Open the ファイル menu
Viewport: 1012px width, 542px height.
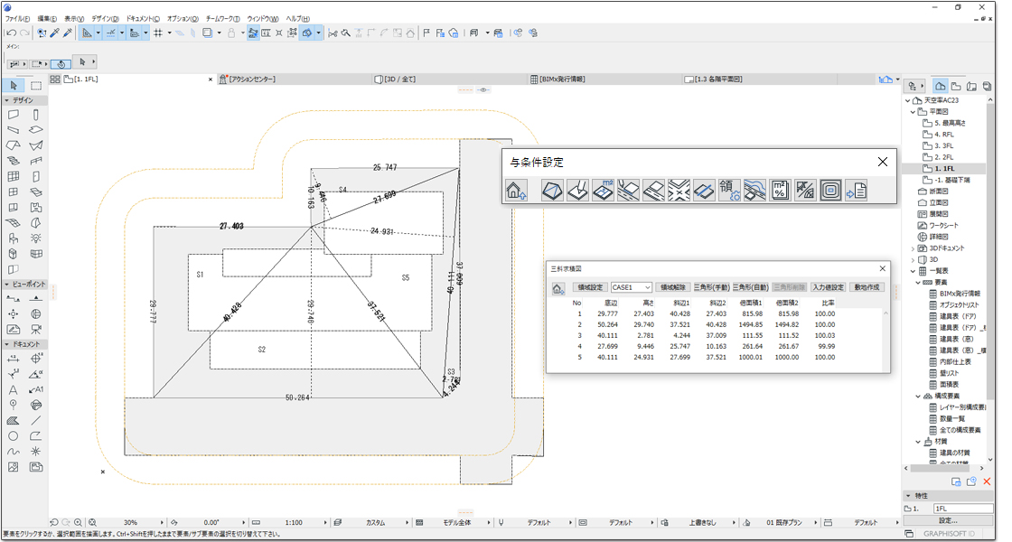point(17,19)
